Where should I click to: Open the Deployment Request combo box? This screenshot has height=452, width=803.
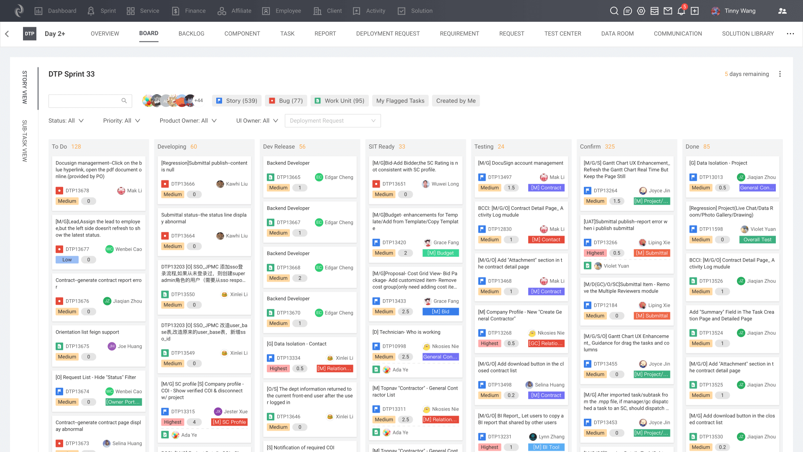pyautogui.click(x=332, y=121)
